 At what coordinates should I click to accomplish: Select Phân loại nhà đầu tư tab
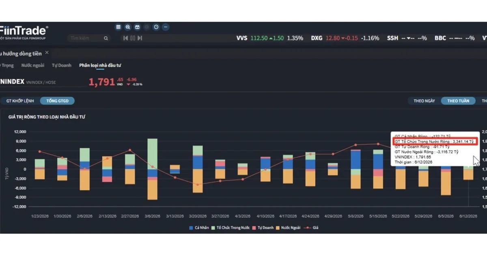coord(100,65)
